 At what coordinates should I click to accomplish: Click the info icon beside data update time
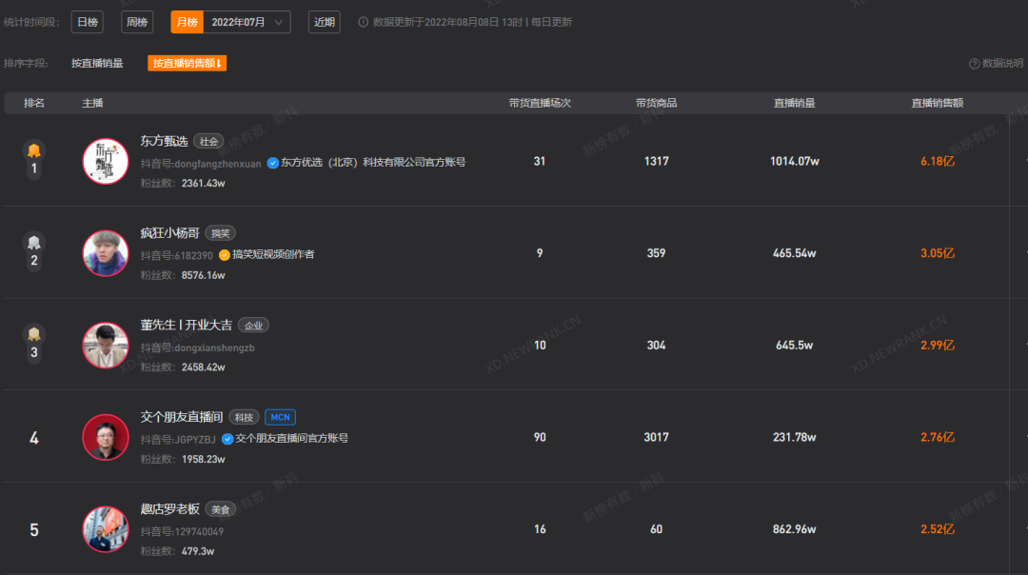click(363, 22)
